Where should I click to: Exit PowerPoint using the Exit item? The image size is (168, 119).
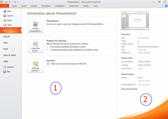click(x=7, y=72)
